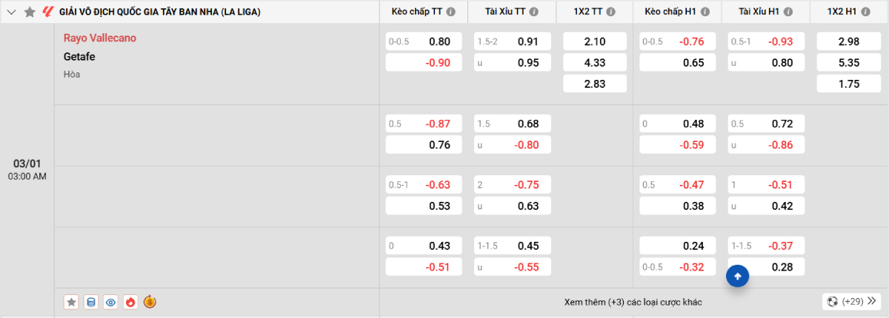Click the red flame hot match icon
This screenshot has height=318, width=889.
130,302
